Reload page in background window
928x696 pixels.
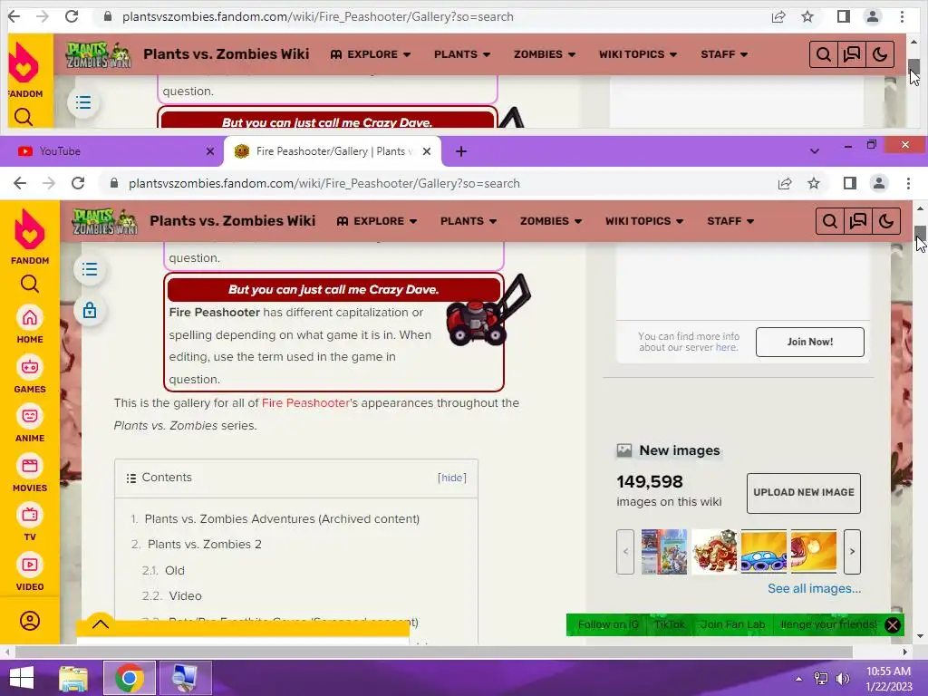point(71,16)
